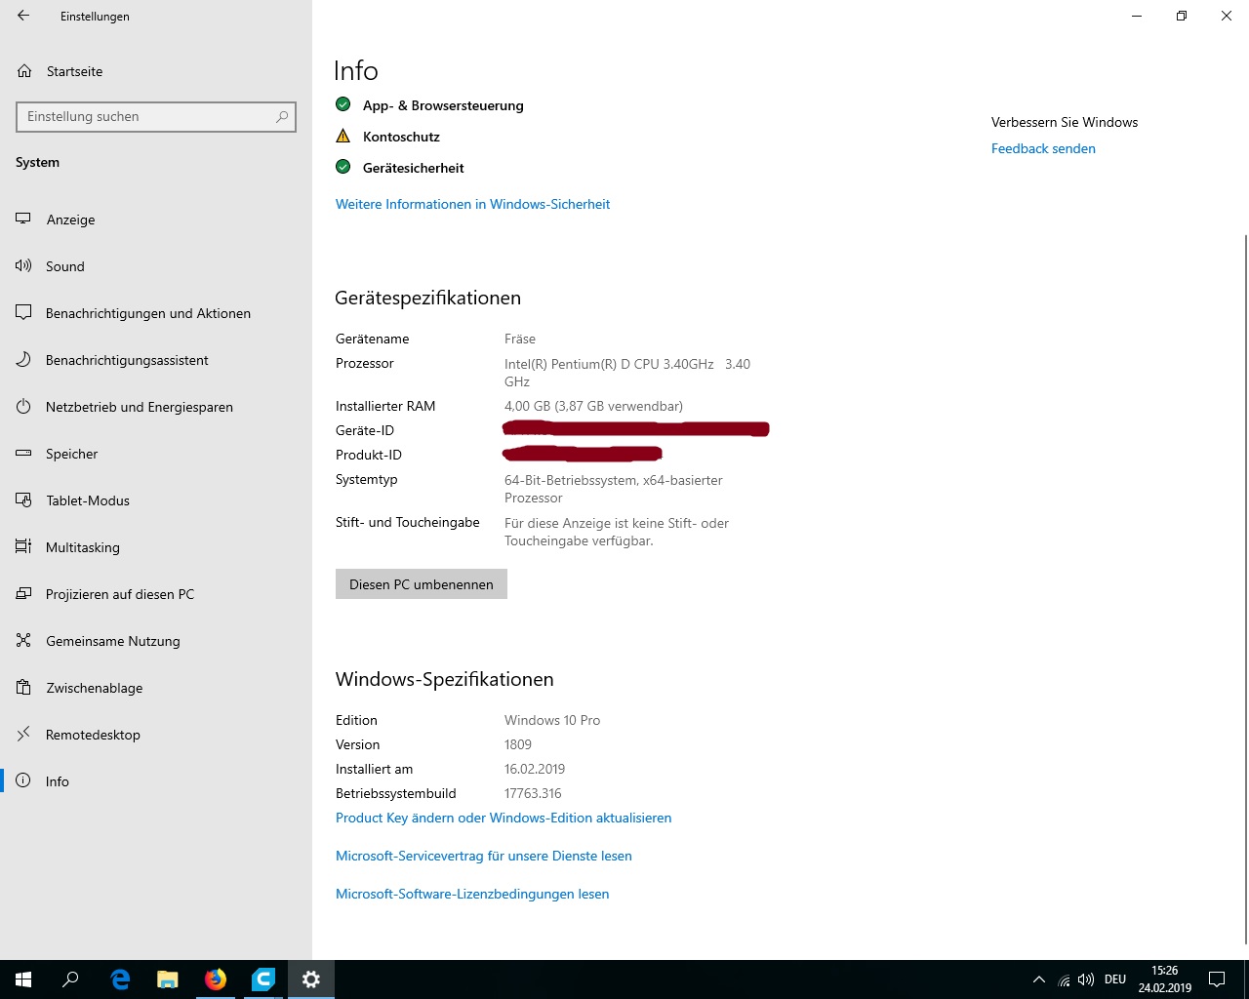1249x999 pixels.
Task: Click the Gerätespezifikationen heading
Action: pyautogui.click(x=427, y=298)
